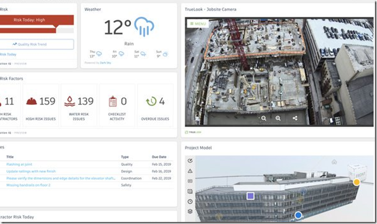This screenshot has width=377, height=224.
Task: Open the 139 Water Risk Issues card
Action: point(79,105)
